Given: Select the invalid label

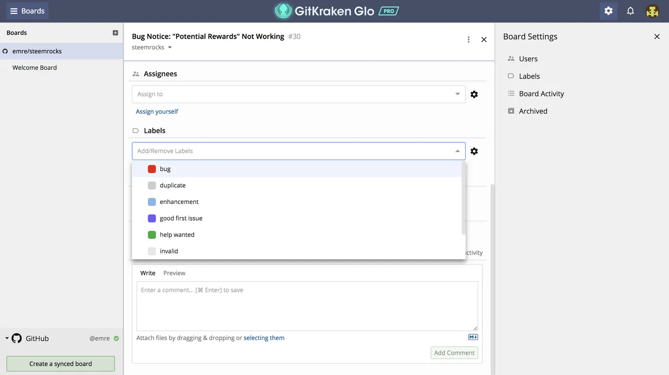Looking at the screenshot, I should (x=297, y=251).
